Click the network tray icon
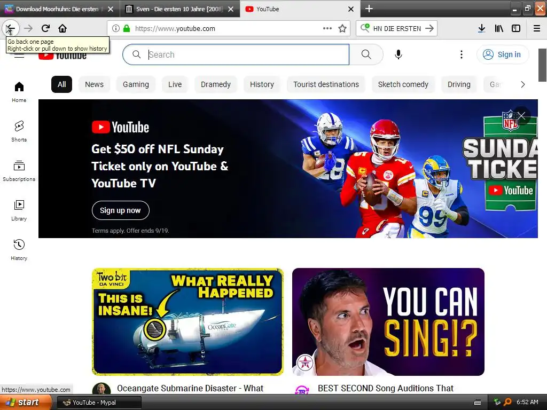The image size is (547, 410). (497, 402)
